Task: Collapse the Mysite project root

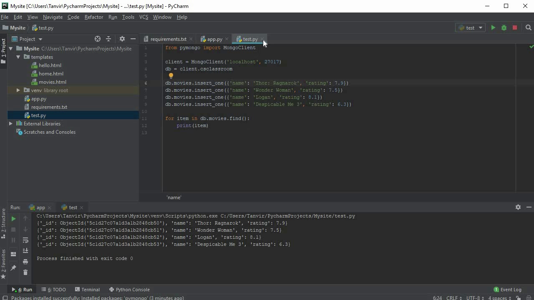Action: point(11,49)
